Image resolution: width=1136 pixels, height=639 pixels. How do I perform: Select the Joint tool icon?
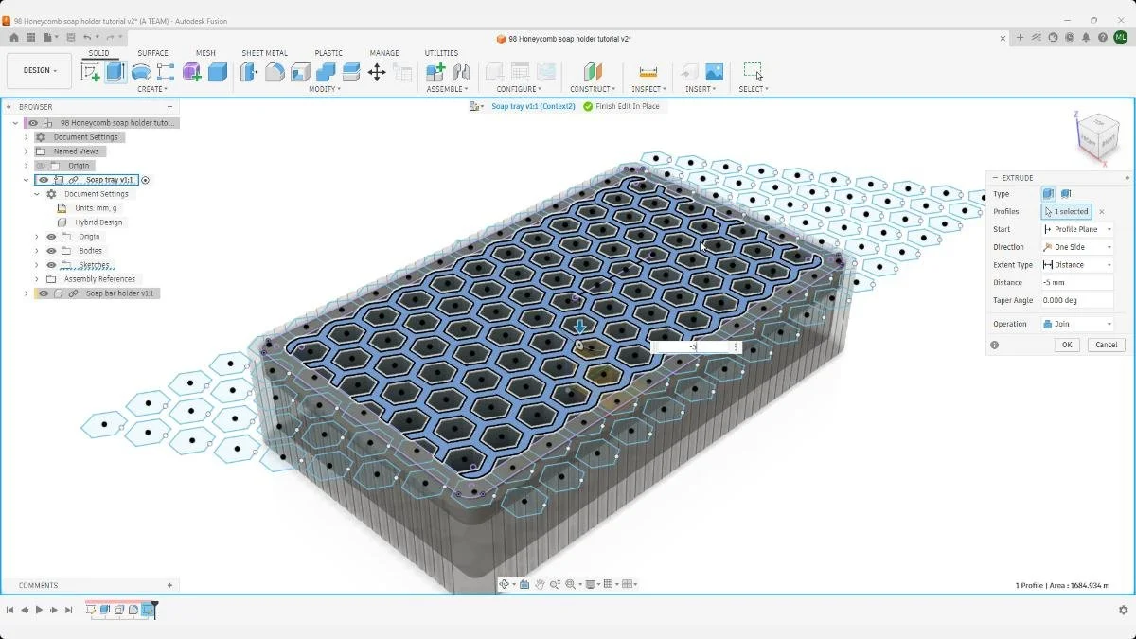tap(461, 72)
